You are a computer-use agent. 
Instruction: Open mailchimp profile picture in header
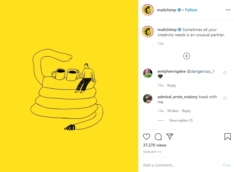(148, 10)
